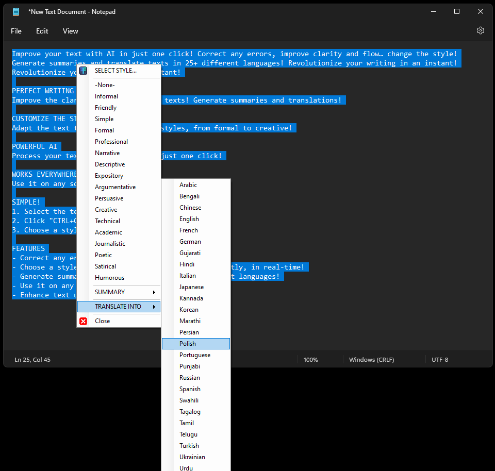Translate into French
Image resolution: width=495 pixels, height=471 pixels.
tap(196, 230)
